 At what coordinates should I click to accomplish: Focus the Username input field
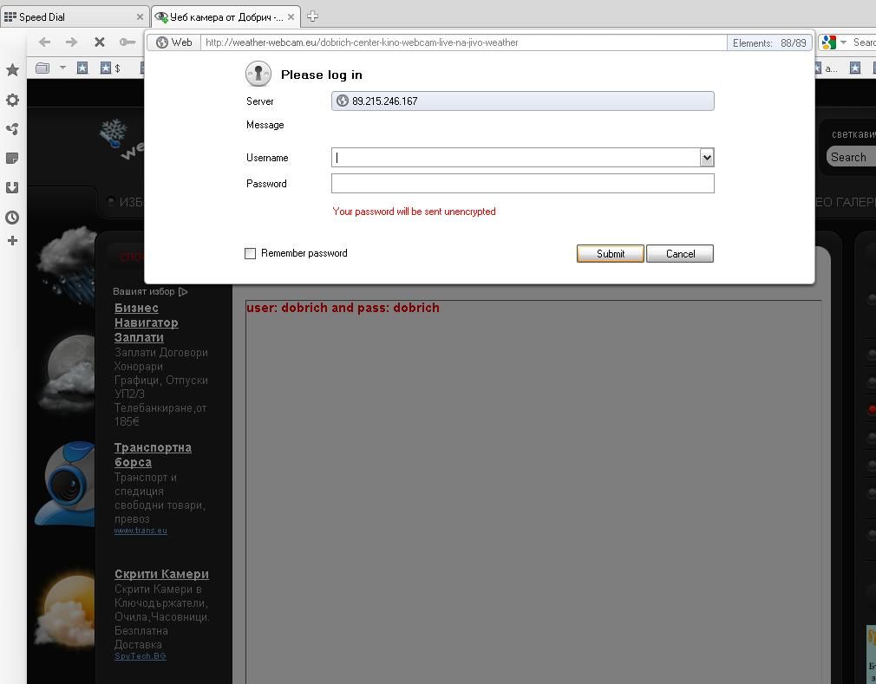(516, 158)
